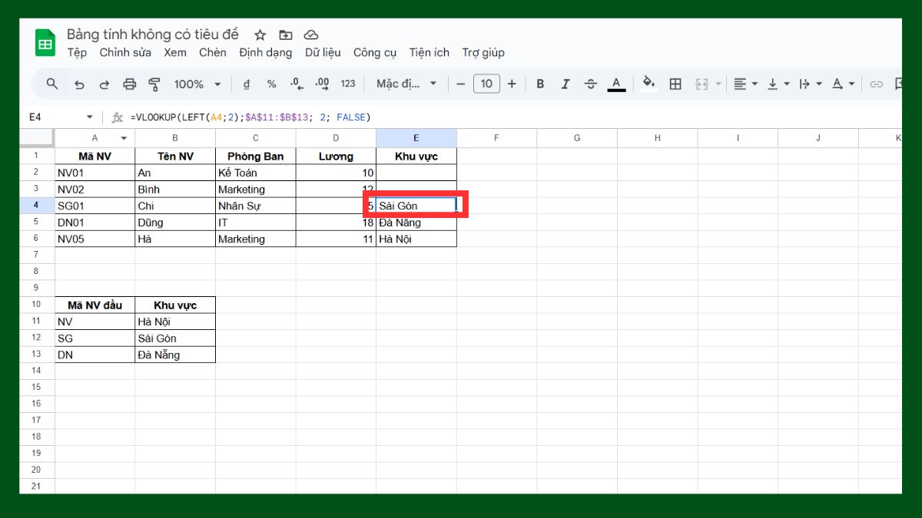
Task: Increase decimal places
Action: click(x=321, y=84)
